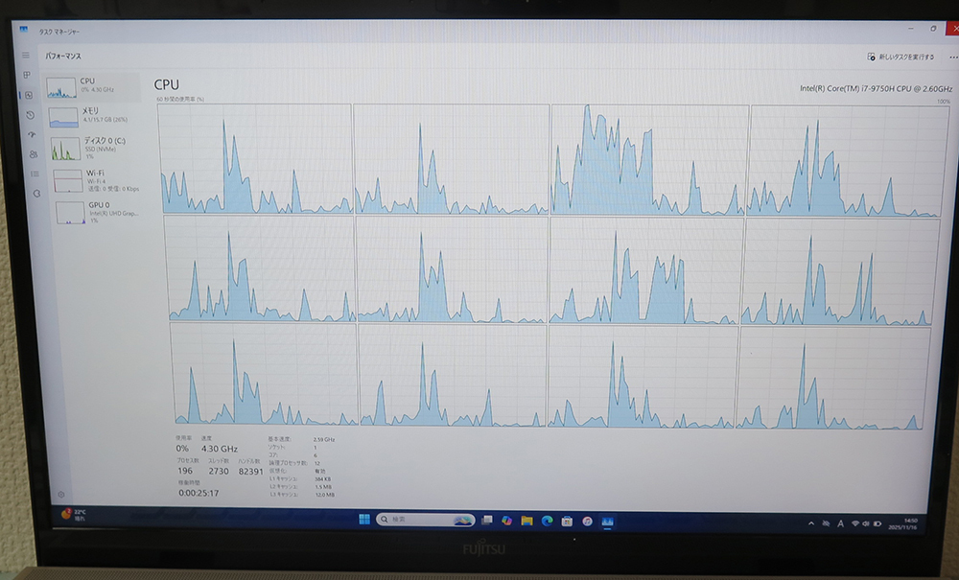This screenshot has height=580, width=959.
Task: Click the 2730 thread count value
Action: tap(219, 472)
